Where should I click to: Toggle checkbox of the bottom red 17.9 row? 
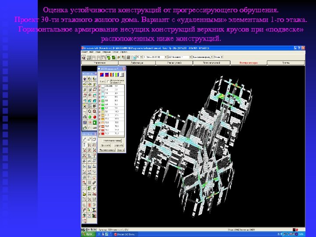pos(100,133)
